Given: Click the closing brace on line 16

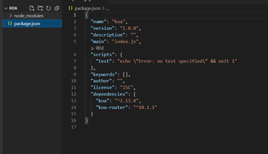Looking at the screenshot, I should pyautogui.click(x=87, y=121).
